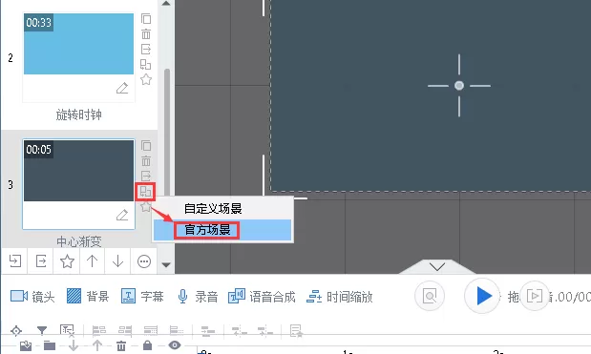Open 背景 background settings
591x354 pixels.
click(88, 297)
